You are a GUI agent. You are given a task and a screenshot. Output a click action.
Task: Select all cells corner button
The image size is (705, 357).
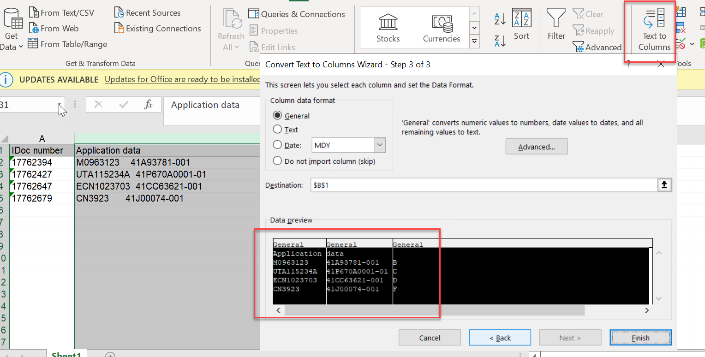tap(5, 138)
